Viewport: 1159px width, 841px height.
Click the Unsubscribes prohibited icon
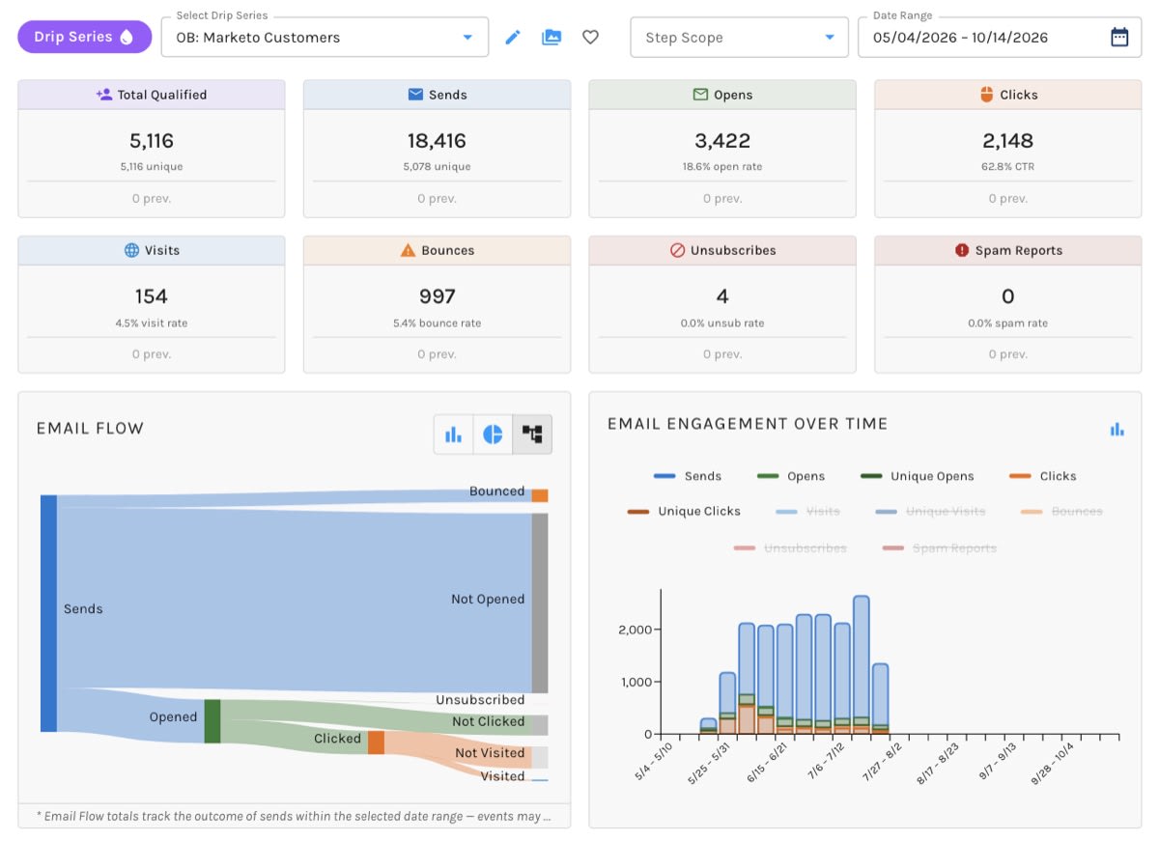[x=677, y=250]
